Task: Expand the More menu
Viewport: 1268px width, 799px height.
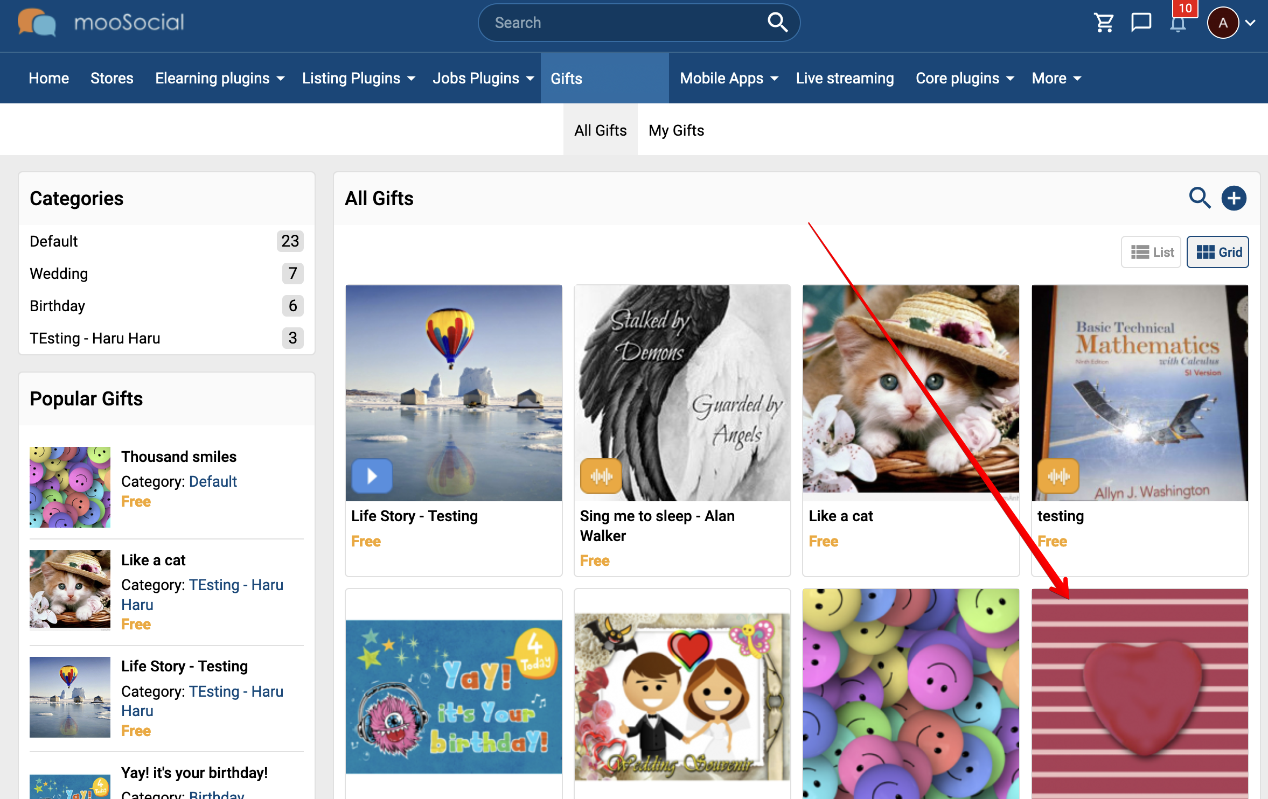Action: pos(1056,78)
